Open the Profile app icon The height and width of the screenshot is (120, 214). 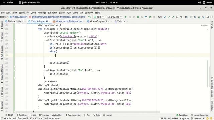point(146,17)
